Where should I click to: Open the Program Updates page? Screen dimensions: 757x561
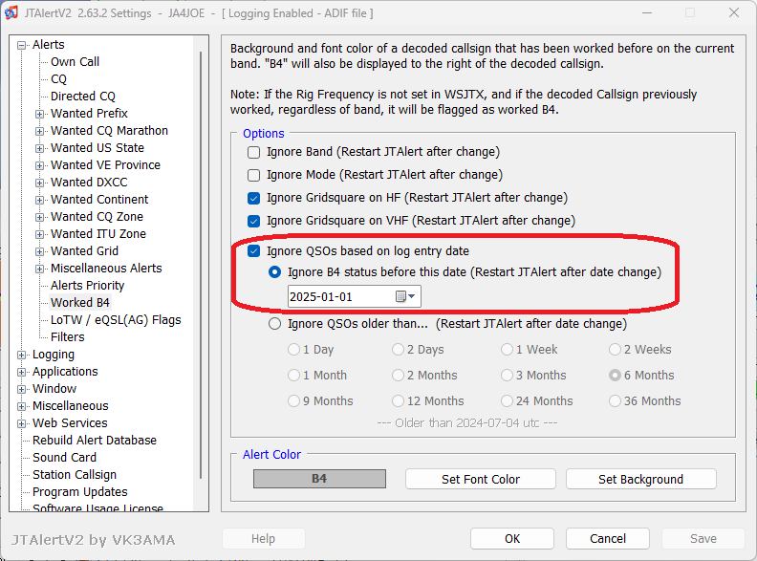pos(80,492)
